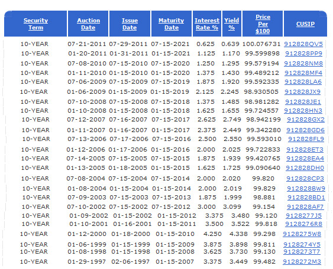This screenshot has width=333, height=269.
Task: Open CUSIP 912828BW9 link
Action: point(306,188)
